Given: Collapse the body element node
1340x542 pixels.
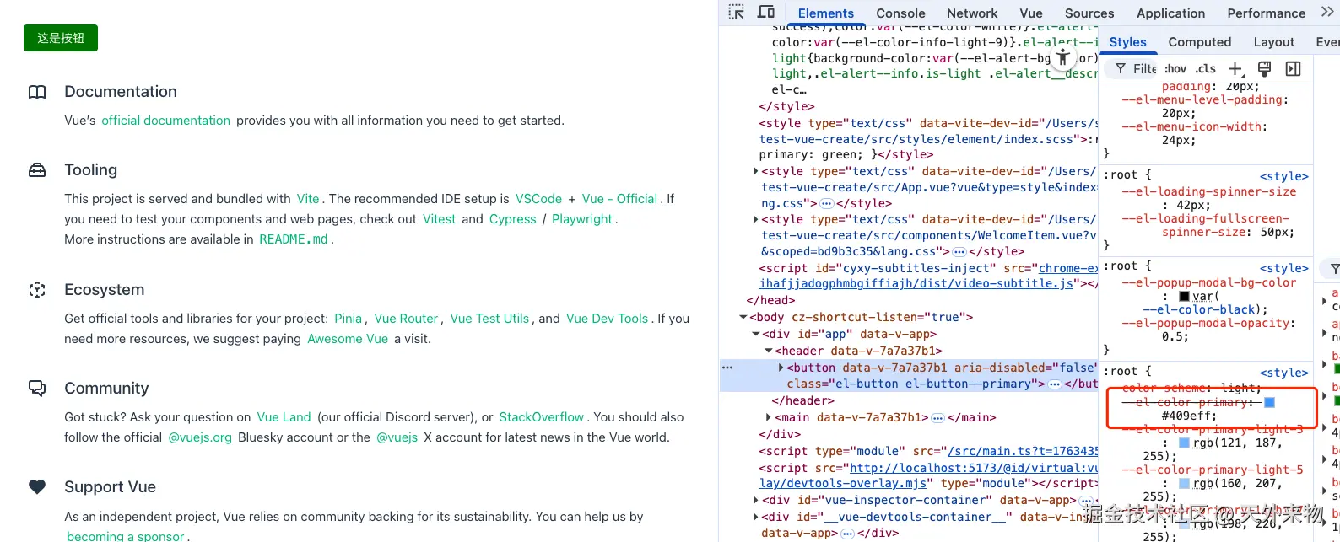Looking at the screenshot, I should [x=743, y=318].
